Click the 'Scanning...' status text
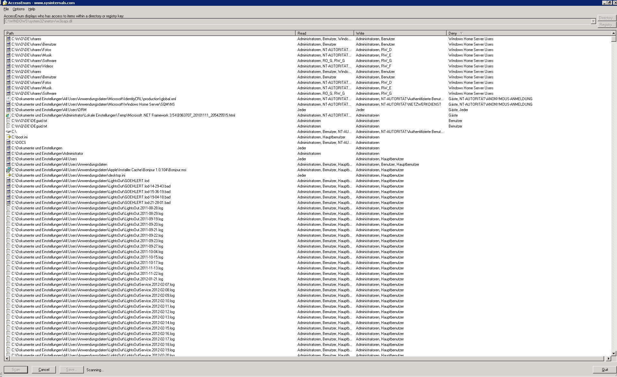The width and height of the screenshot is (617, 377). pos(95,370)
